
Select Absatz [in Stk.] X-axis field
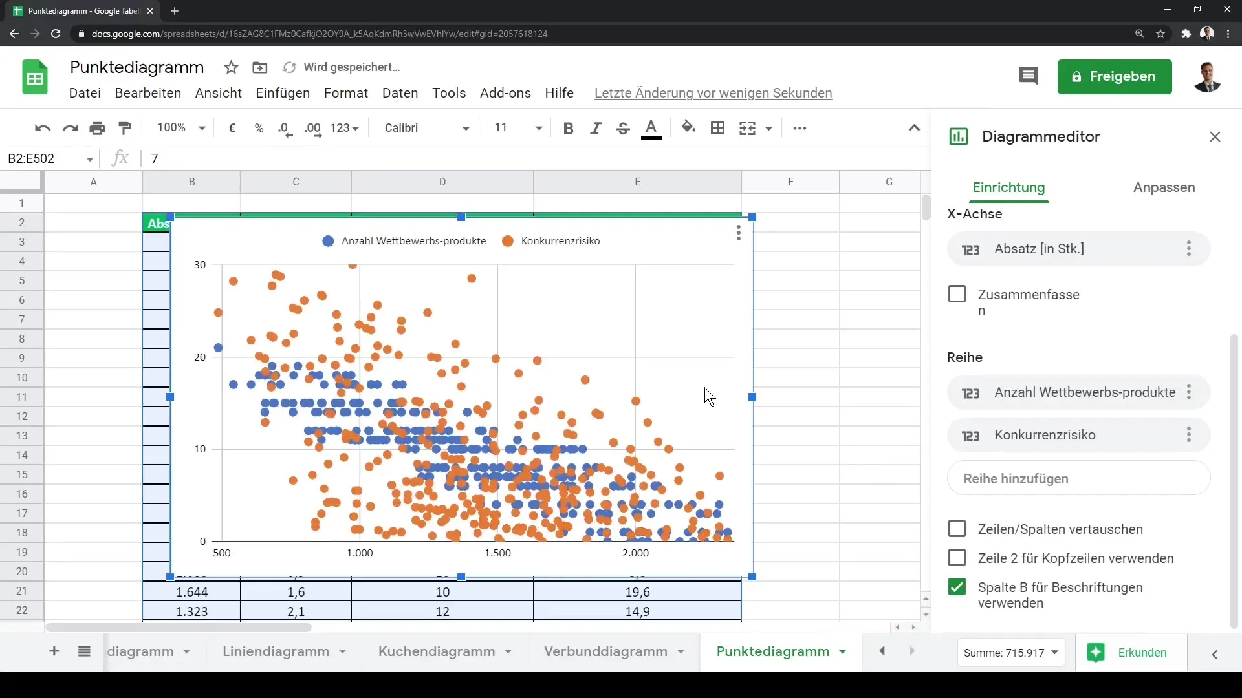coord(1078,249)
